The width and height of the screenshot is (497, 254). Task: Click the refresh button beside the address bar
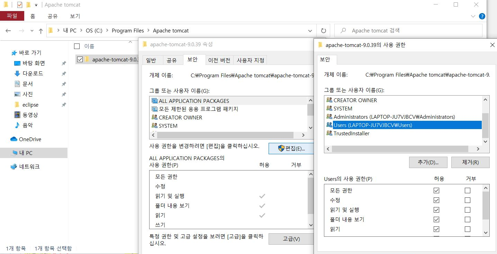[x=324, y=31]
